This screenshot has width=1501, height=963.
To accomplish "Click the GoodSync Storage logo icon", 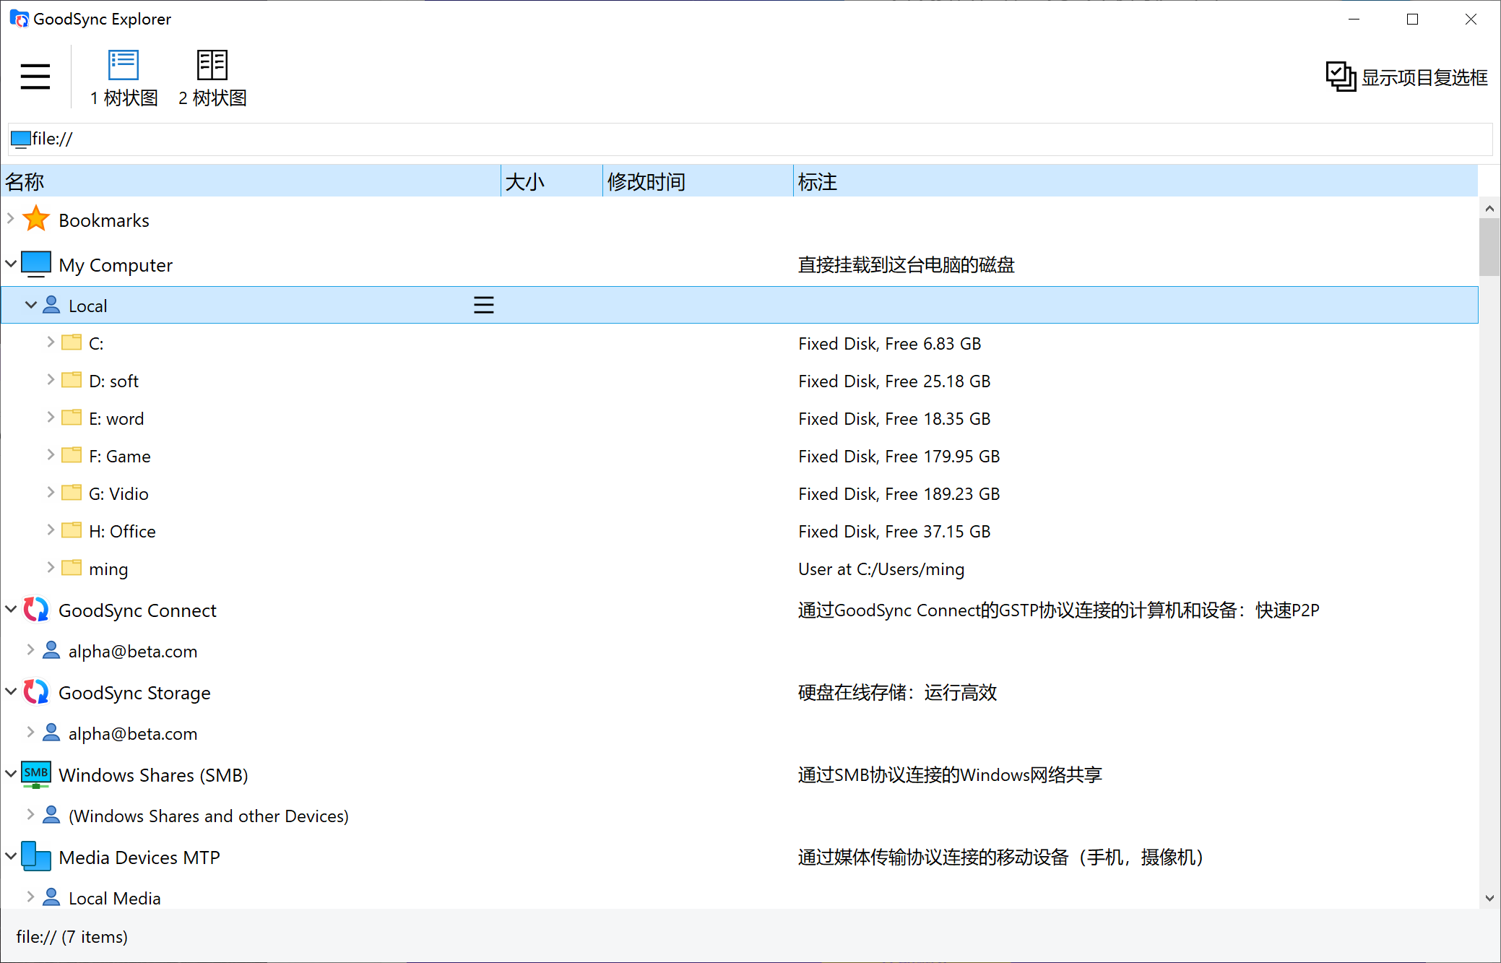I will point(36,692).
